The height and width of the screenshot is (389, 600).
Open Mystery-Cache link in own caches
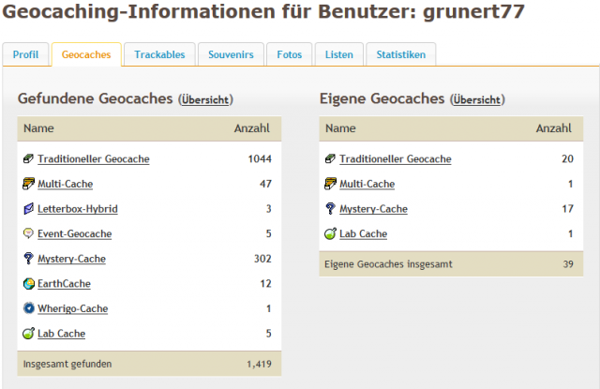point(373,209)
